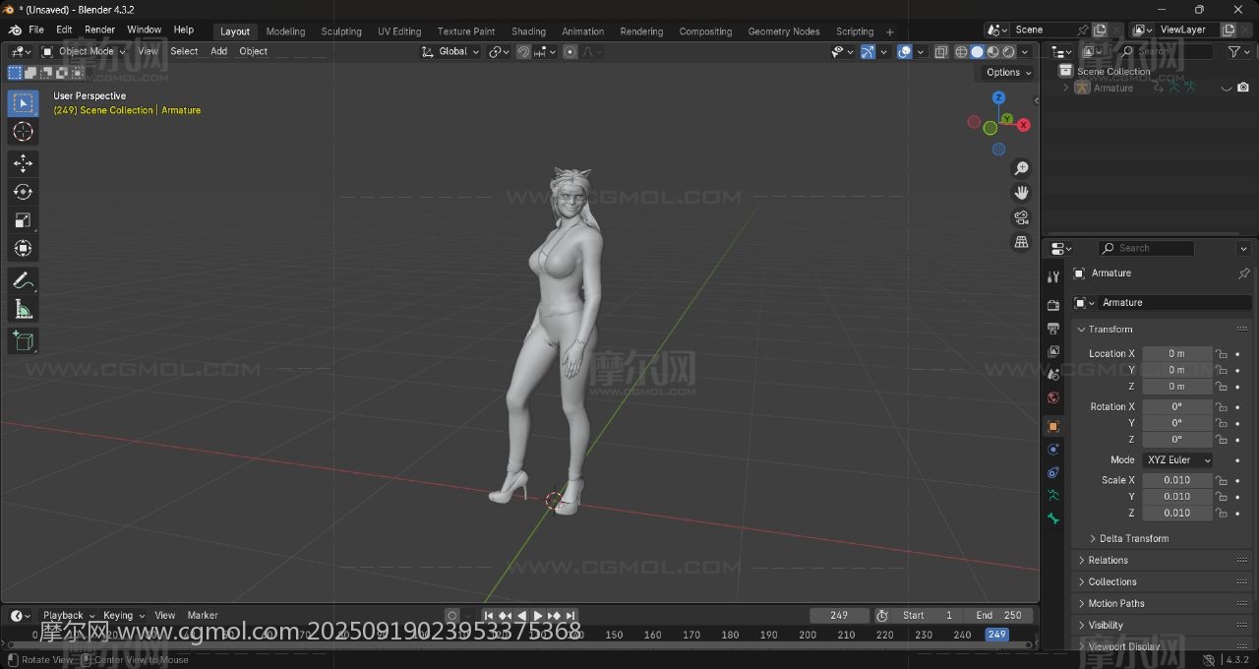The width and height of the screenshot is (1259, 669).
Task: Select the Scale tool
Action: [x=23, y=220]
